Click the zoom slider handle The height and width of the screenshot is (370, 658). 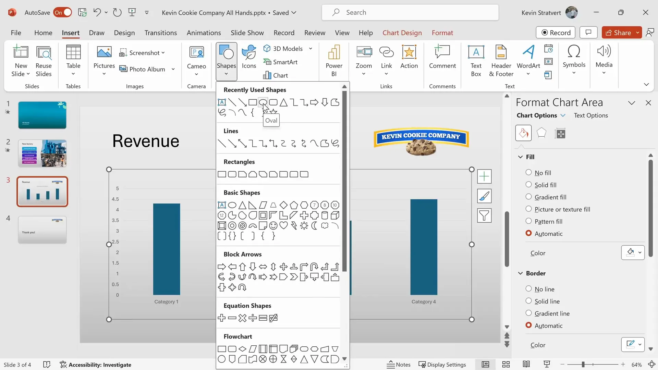pos(583,365)
